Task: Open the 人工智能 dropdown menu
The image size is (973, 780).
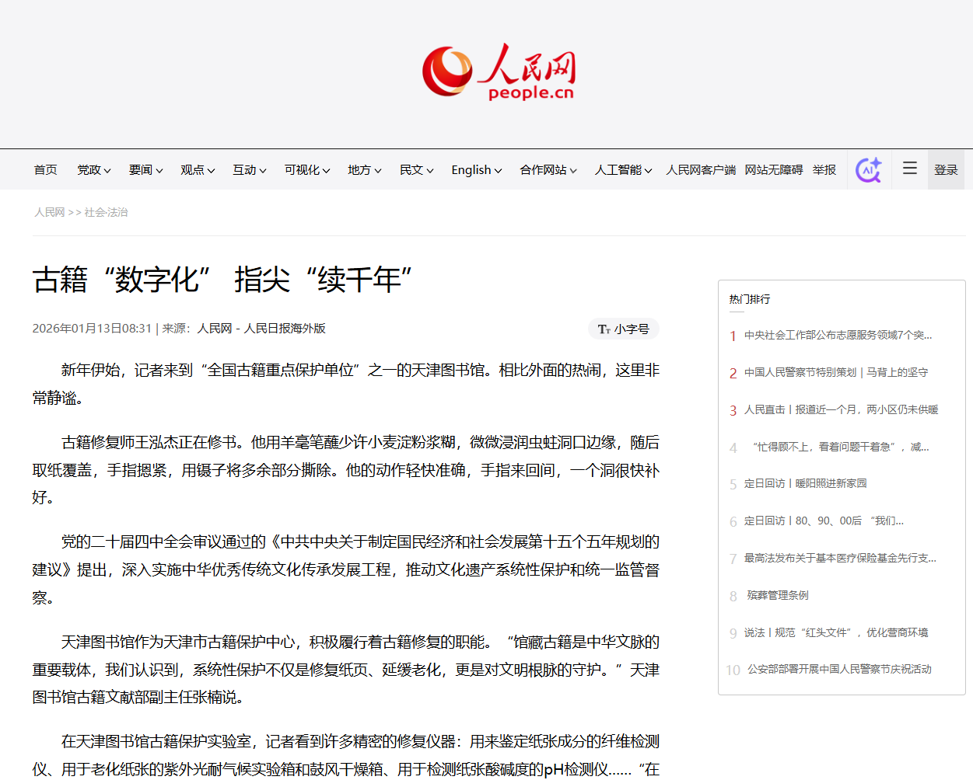Action: (623, 169)
